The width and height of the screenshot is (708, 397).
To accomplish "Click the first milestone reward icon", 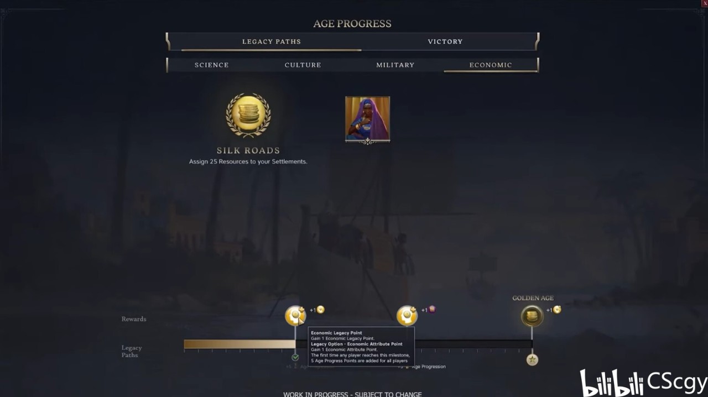I will pos(295,316).
